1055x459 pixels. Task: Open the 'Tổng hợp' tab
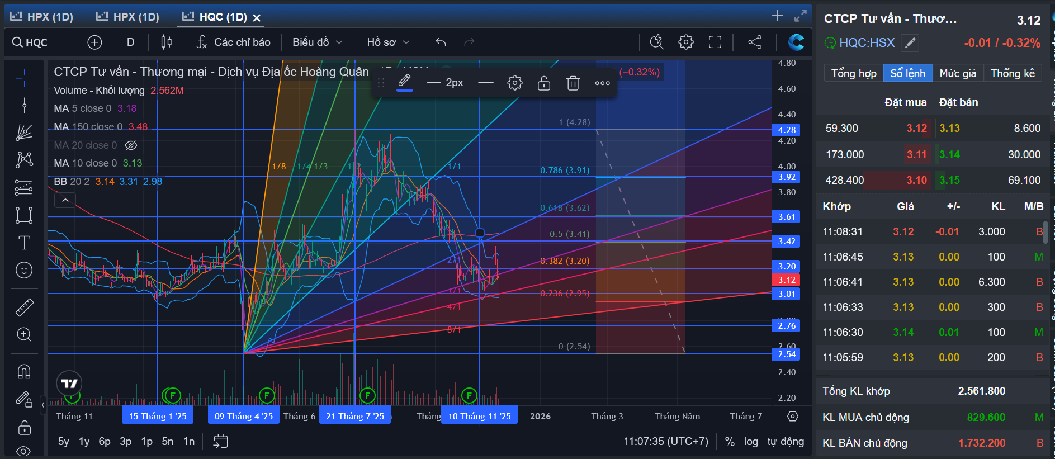tap(854, 73)
